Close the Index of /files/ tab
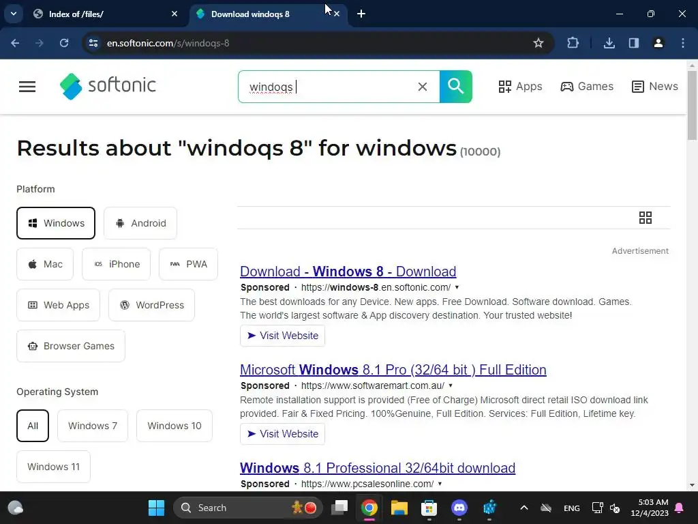The image size is (698, 524). (174, 14)
